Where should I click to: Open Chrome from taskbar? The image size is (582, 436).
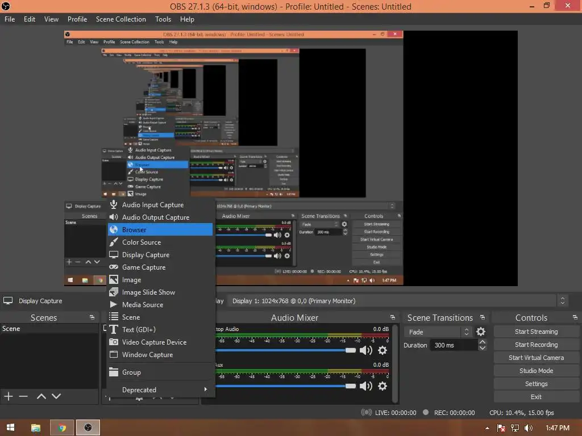(x=62, y=427)
